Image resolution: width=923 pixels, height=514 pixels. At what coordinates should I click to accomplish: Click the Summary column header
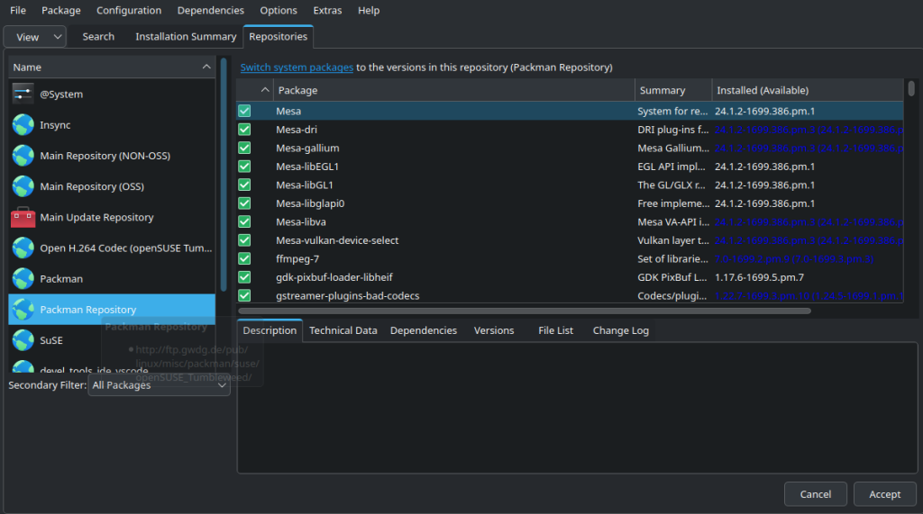(673, 90)
